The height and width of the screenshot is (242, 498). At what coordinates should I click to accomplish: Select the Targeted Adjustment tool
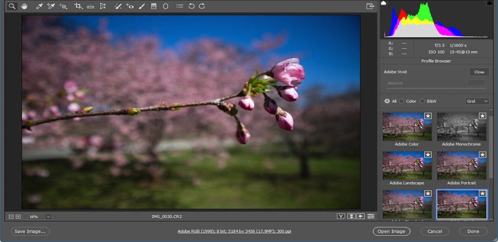point(63,6)
